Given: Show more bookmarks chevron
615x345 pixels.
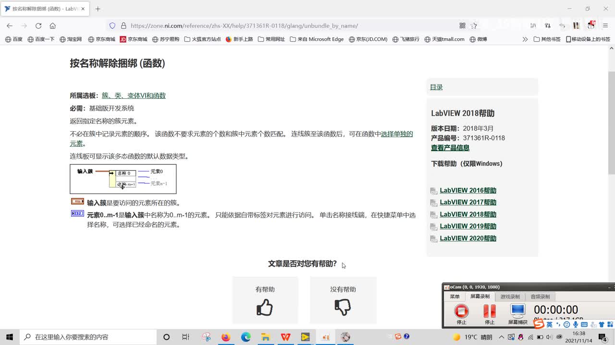Looking at the screenshot, I should click(525, 39).
